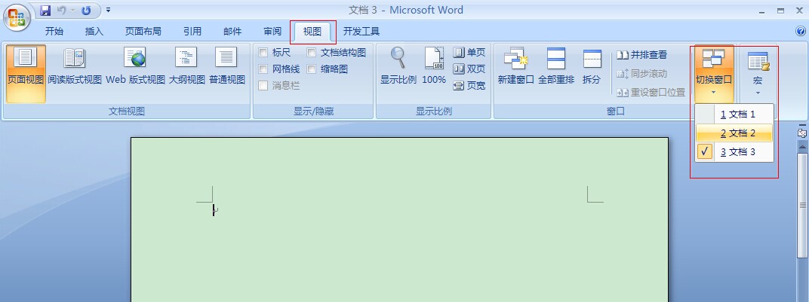809x302 pixels.
Task: Click the vertical scrollbar thumb
Action: pyautogui.click(x=802, y=205)
